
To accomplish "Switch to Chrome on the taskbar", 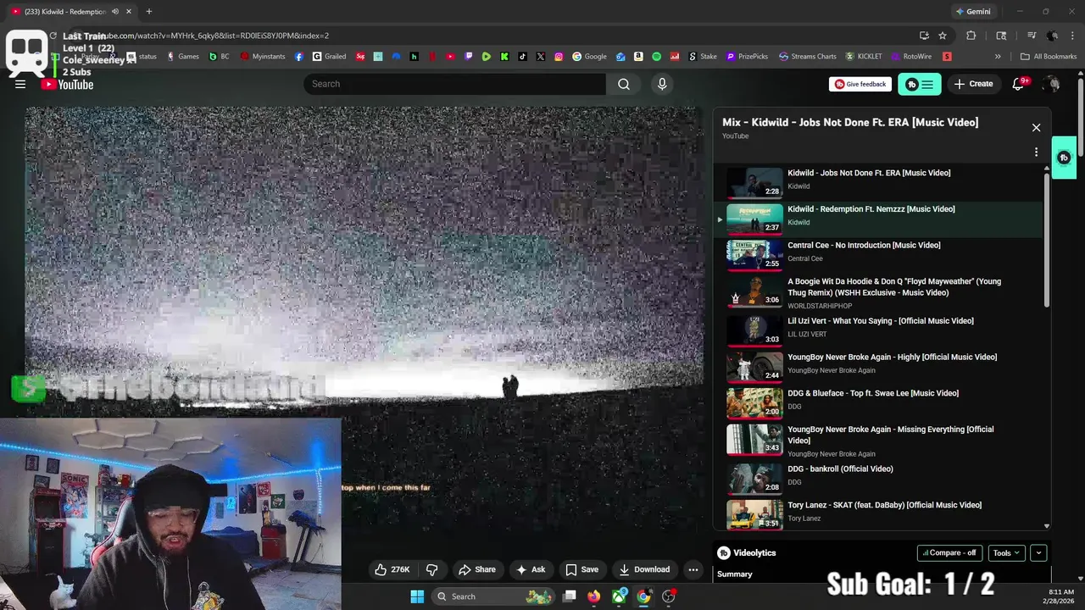I will click(643, 596).
